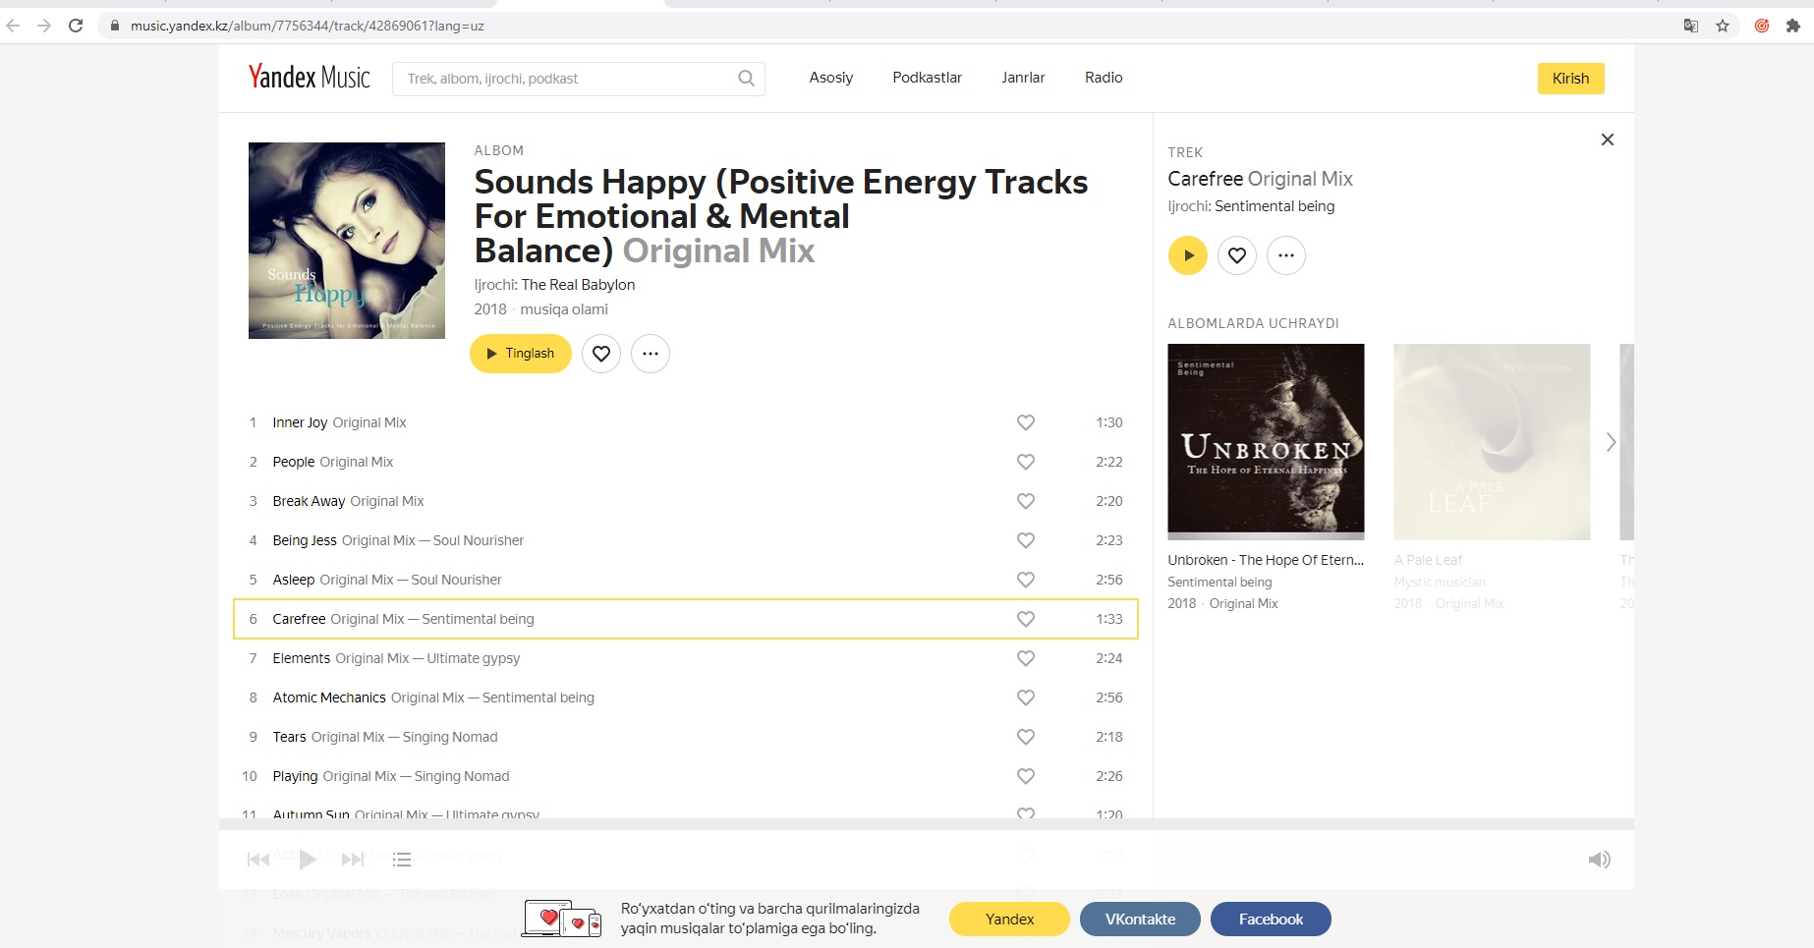Open the album's three-dot options menu
This screenshot has height=948, width=1814.
(x=651, y=354)
